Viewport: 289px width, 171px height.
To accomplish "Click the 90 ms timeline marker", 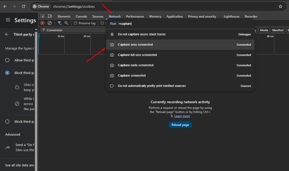I will [270, 36].
